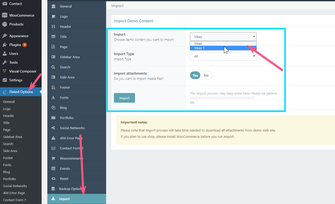This screenshot has width=335, height=204.
Task: Click the import progress bar
Action: point(222,98)
